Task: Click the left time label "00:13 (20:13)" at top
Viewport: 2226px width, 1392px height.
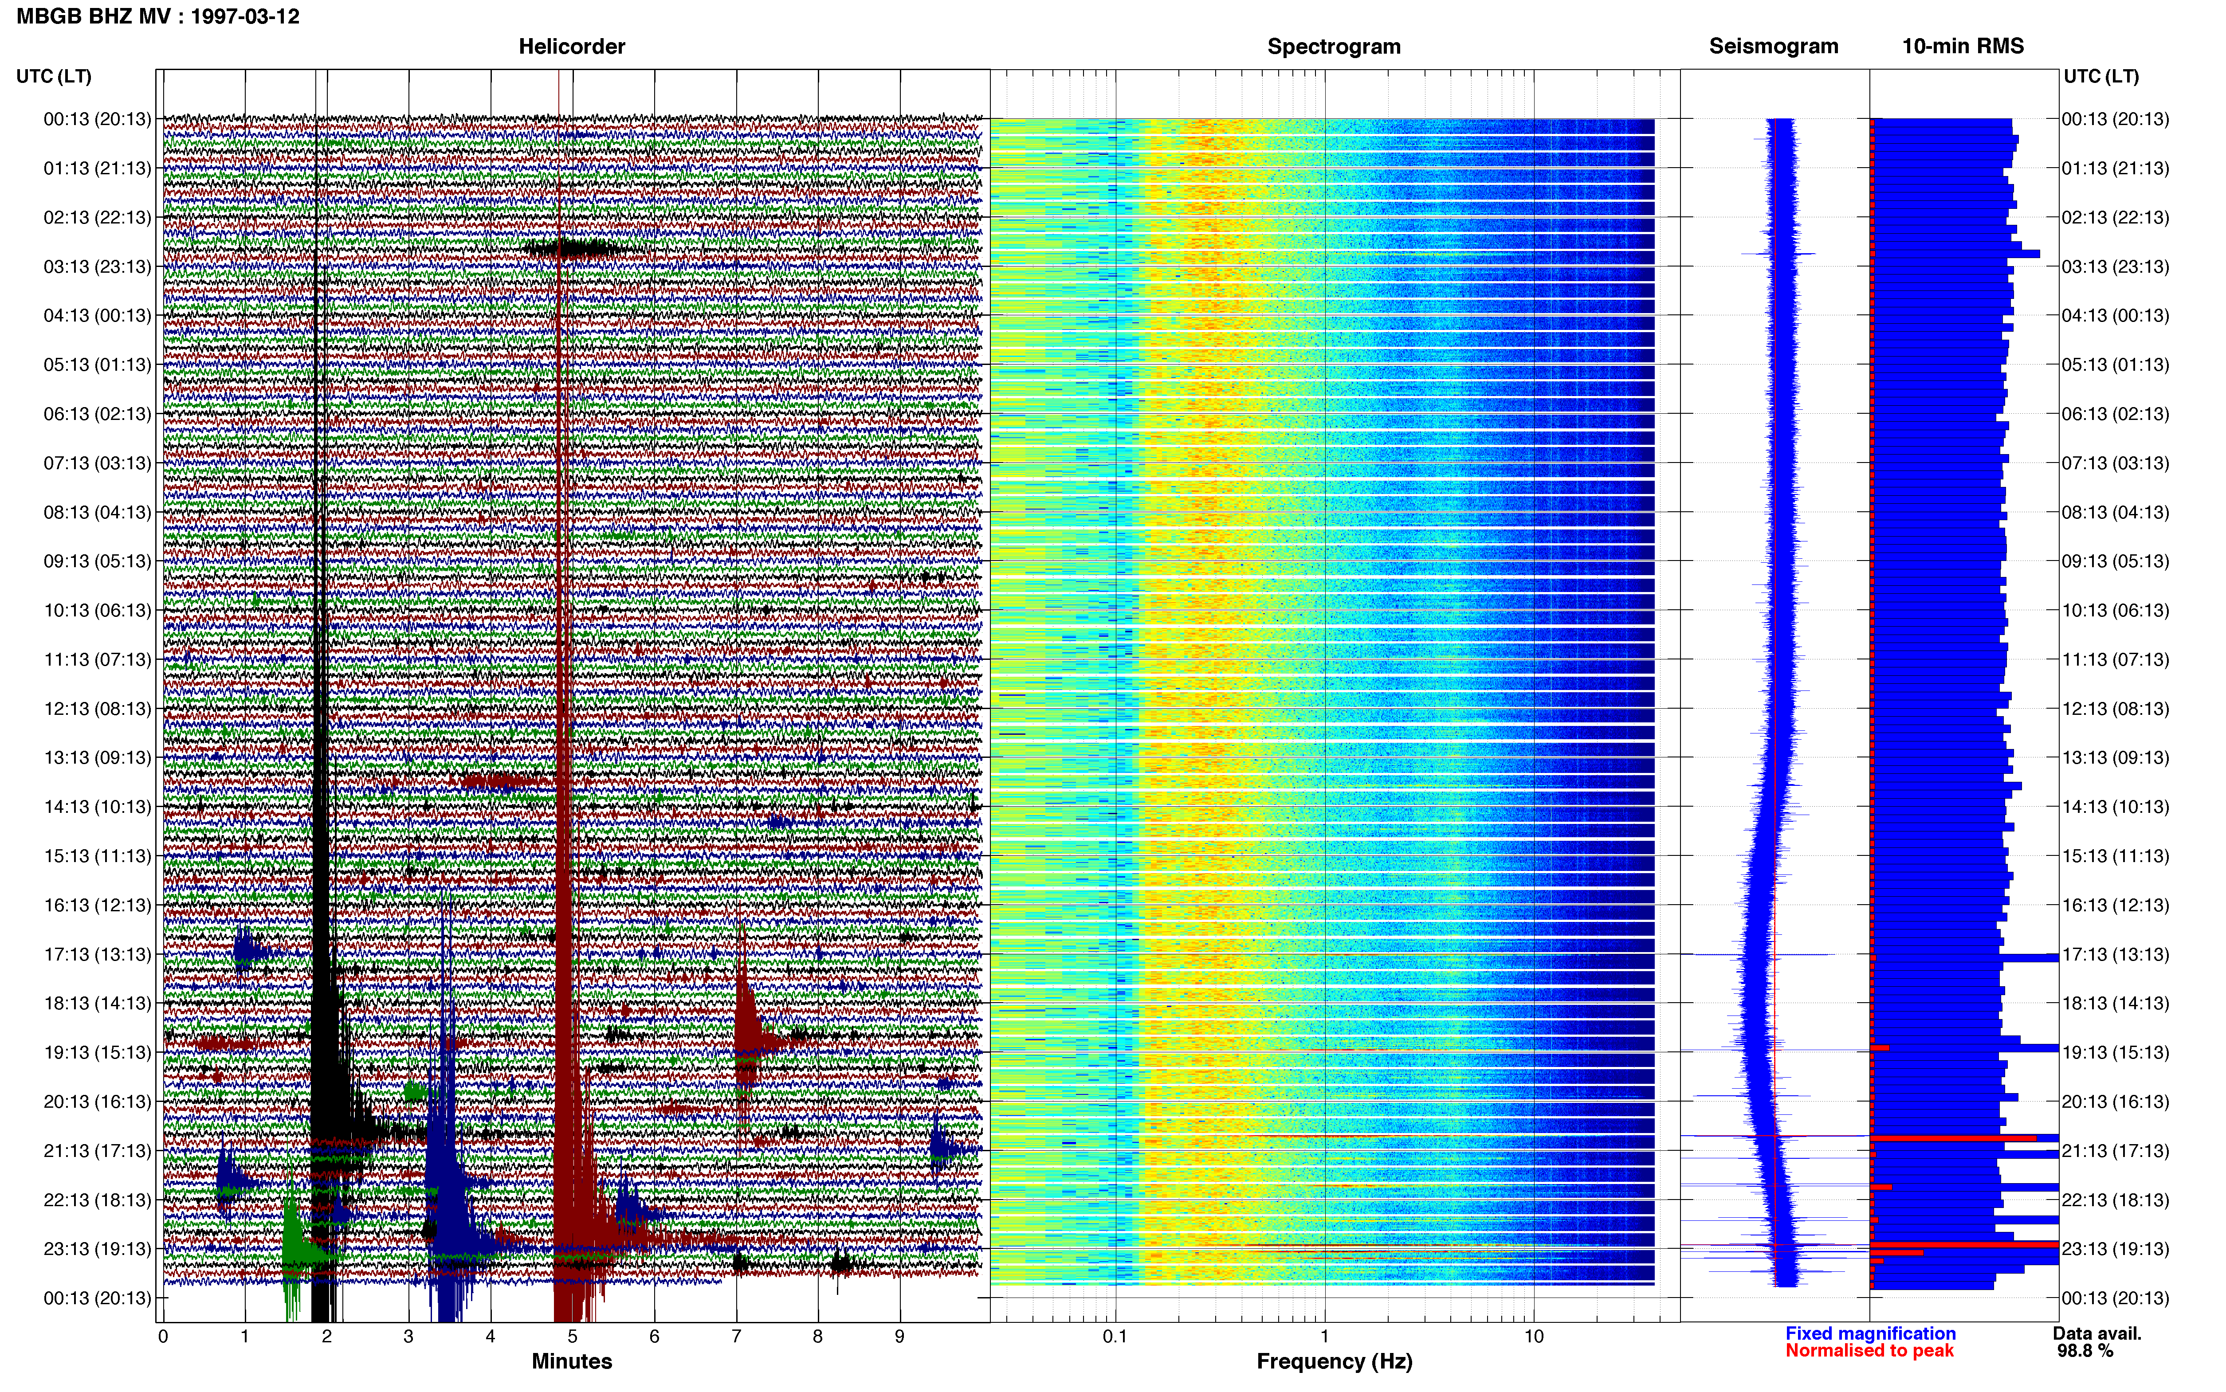Action: (98, 119)
